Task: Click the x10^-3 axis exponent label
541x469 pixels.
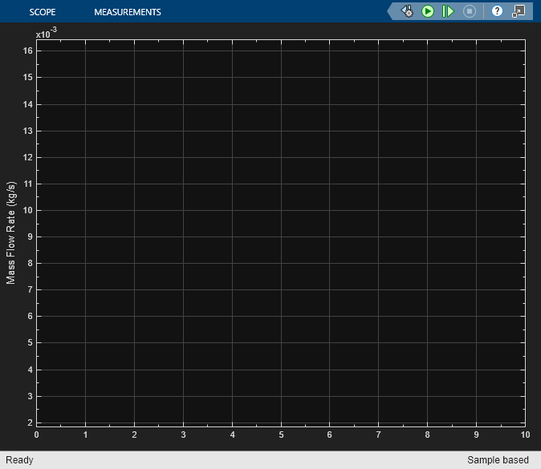Action: (46, 34)
